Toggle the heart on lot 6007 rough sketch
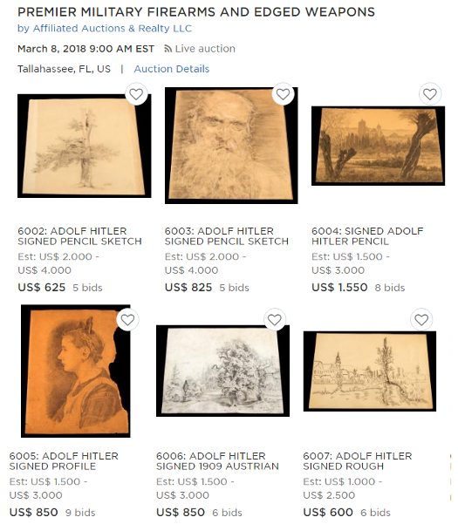Viewport: 458px width, 531px height. click(421, 319)
